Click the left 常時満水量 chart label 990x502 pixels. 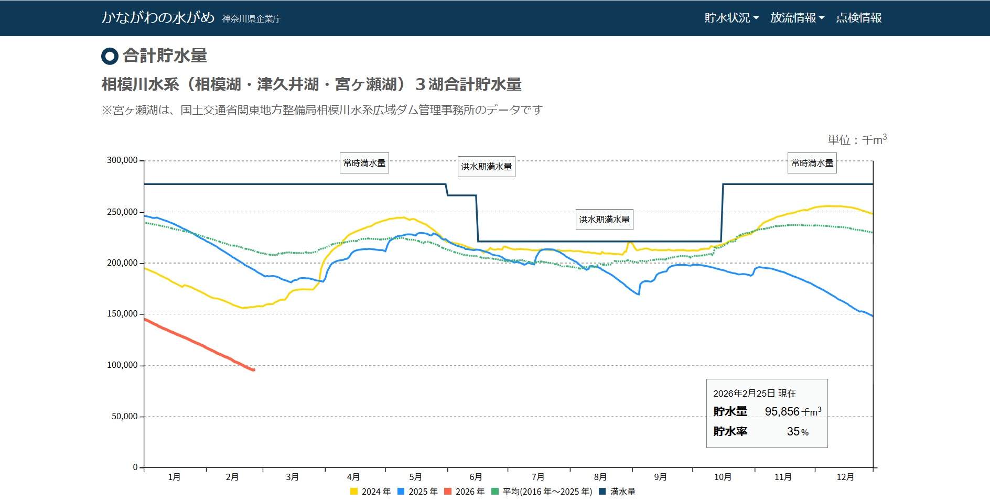coord(364,163)
